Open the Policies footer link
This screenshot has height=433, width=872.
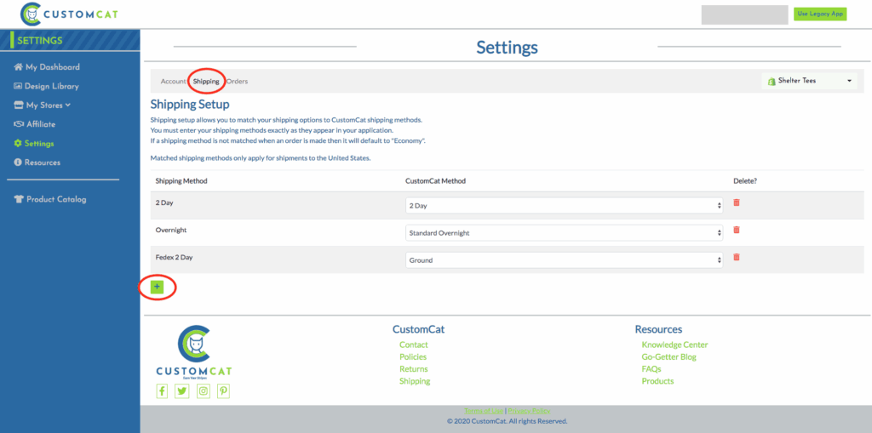coord(413,356)
